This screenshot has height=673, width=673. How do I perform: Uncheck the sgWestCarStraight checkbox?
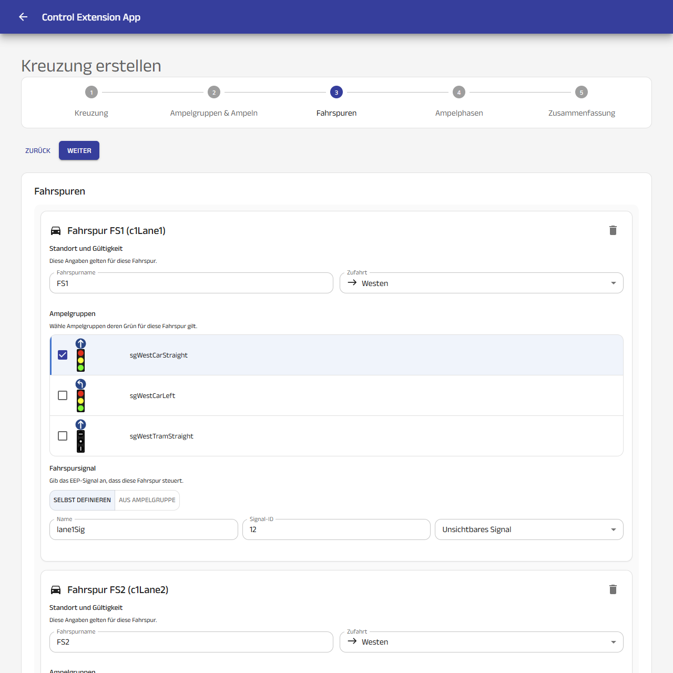[x=63, y=355]
